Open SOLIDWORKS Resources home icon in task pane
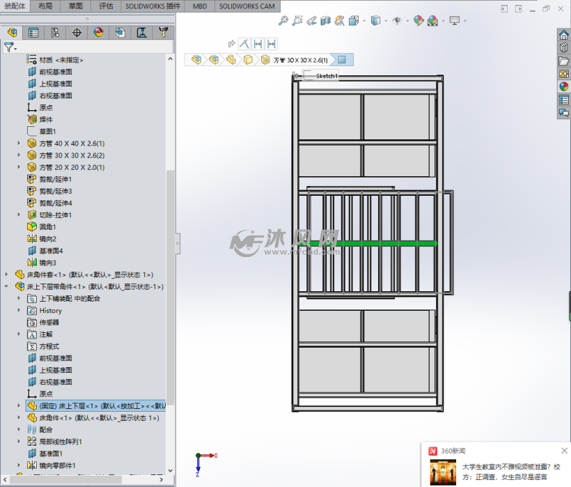Image resolution: width=571 pixels, height=487 pixels. [564, 35]
